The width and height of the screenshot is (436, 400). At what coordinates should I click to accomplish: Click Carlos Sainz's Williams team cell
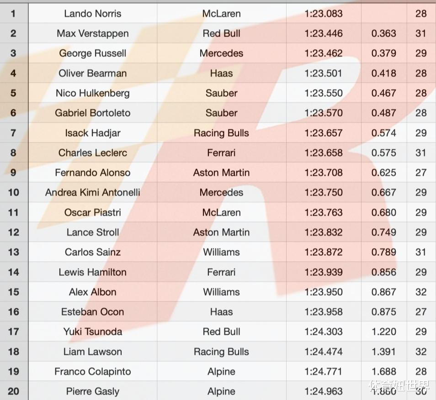click(x=222, y=252)
